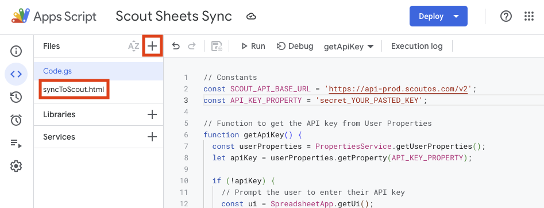Open the Executions list icon

(16, 144)
